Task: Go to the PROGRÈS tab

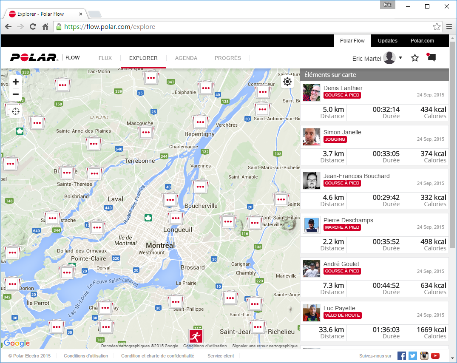Action: point(227,58)
